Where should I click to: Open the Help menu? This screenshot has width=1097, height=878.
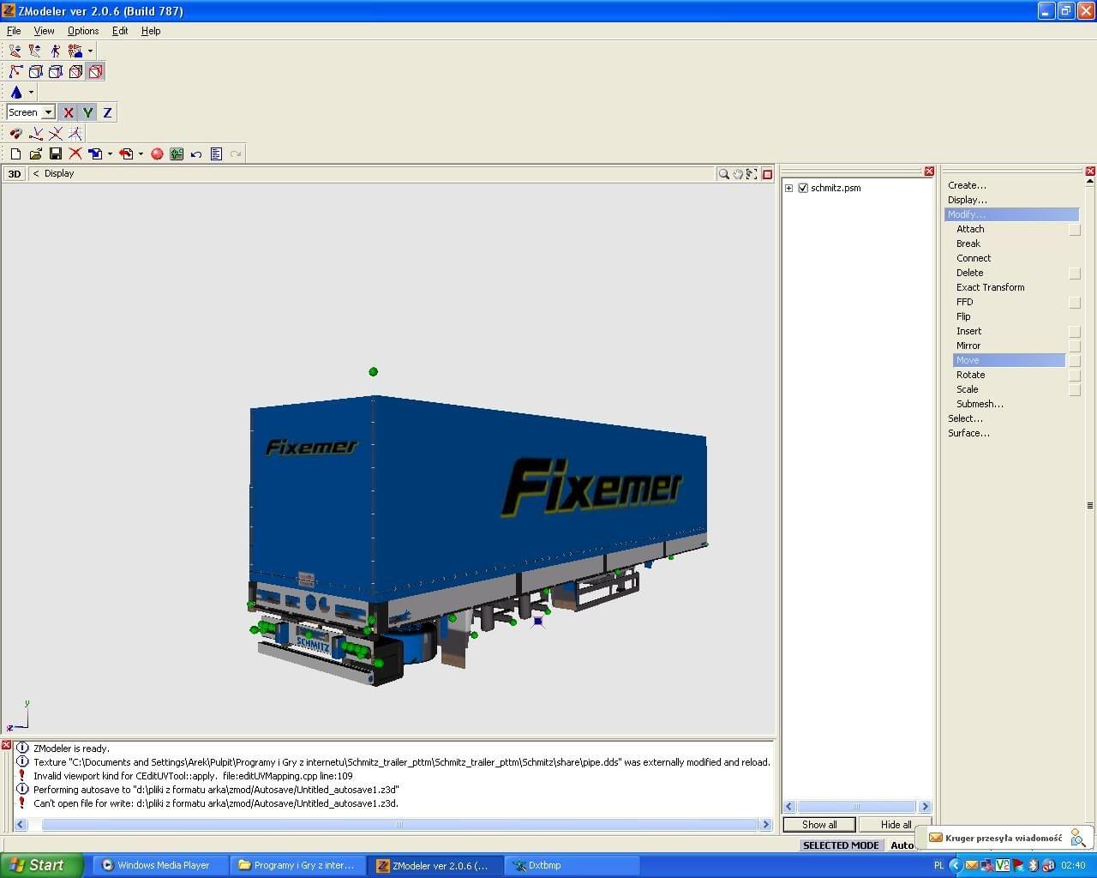151,31
